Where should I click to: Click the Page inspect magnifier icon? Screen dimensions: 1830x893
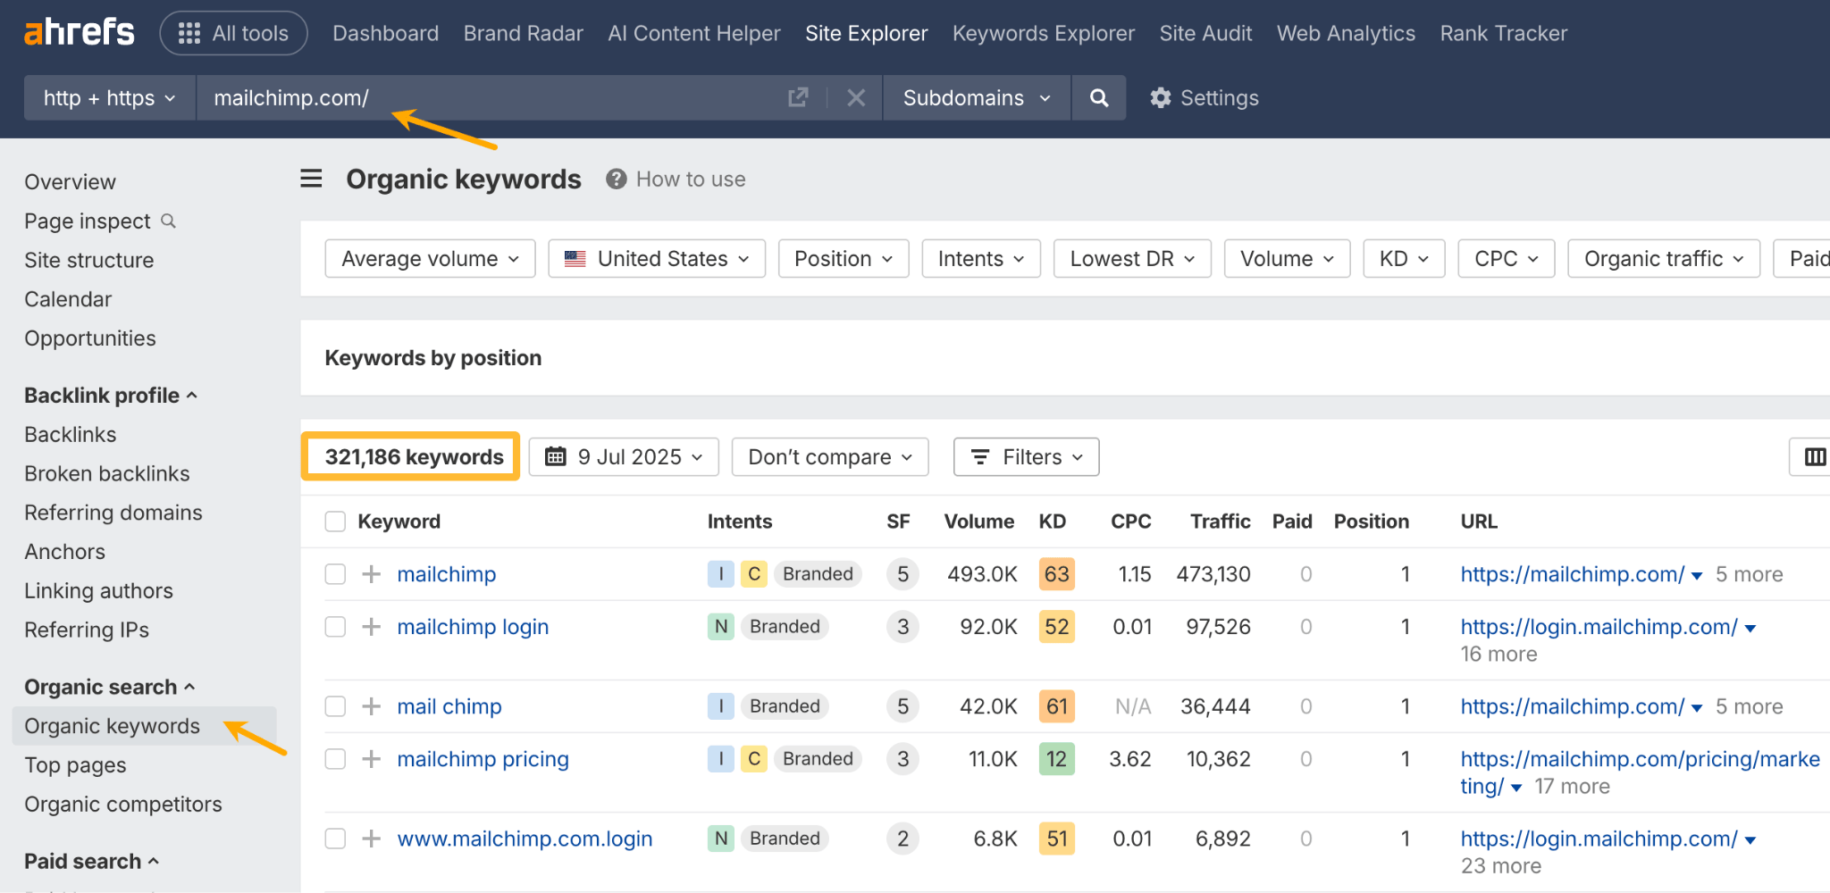tap(169, 221)
